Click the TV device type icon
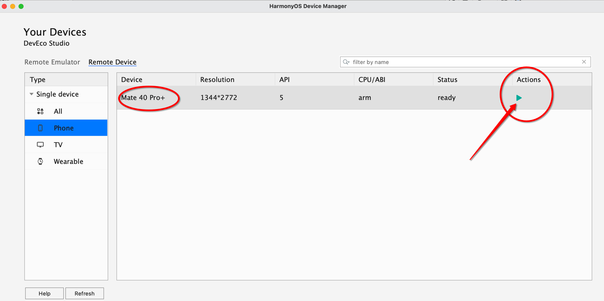Viewport: 604px width, 301px height. click(x=40, y=144)
